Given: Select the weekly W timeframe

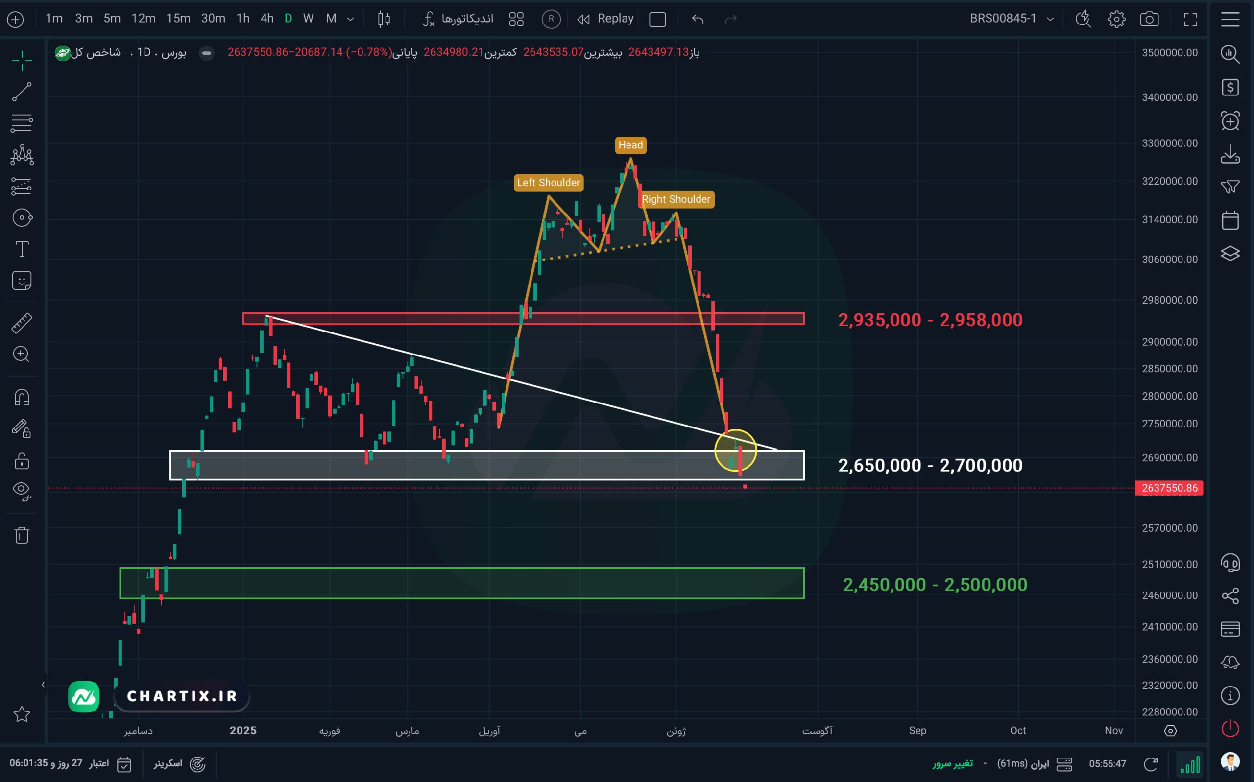Looking at the screenshot, I should pos(308,19).
